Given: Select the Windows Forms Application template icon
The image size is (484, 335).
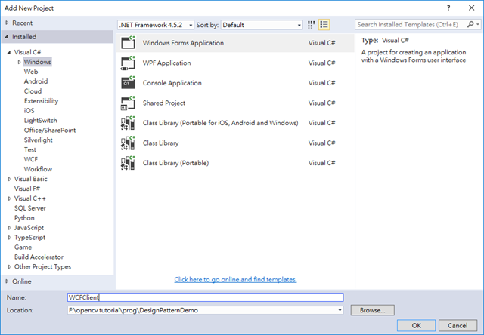Looking at the screenshot, I should pos(128,43).
